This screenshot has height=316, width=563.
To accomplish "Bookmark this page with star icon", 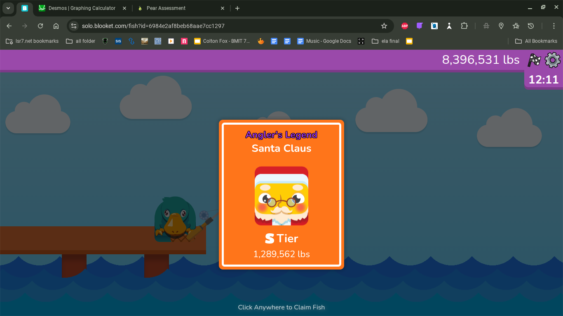I will [x=384, y=26].
